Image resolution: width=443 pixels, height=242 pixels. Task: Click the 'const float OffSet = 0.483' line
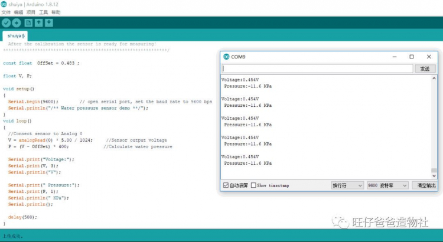[x=41, y=63]
